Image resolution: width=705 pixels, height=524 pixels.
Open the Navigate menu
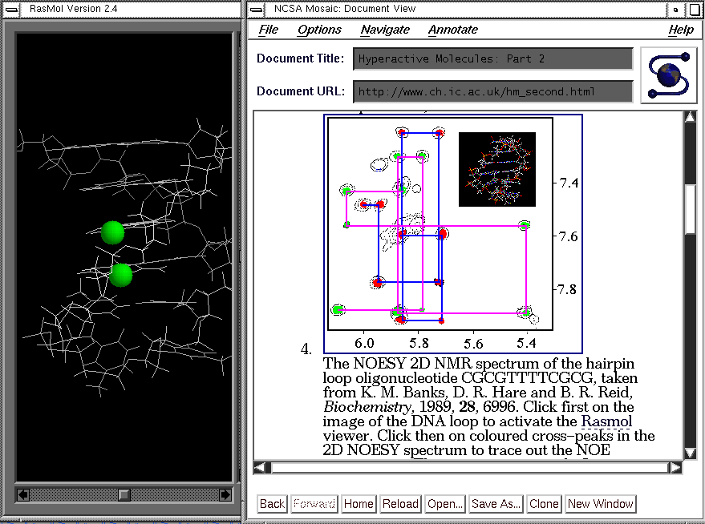click(x=385, y=30)
